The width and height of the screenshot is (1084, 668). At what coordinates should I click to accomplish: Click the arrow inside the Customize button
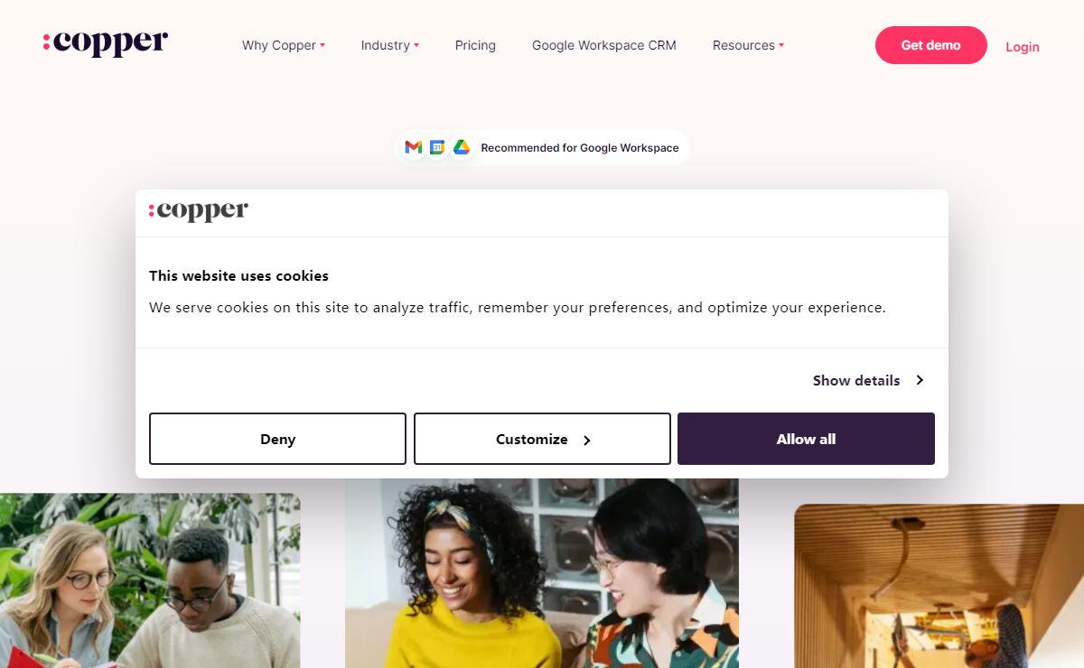[586, 441]
